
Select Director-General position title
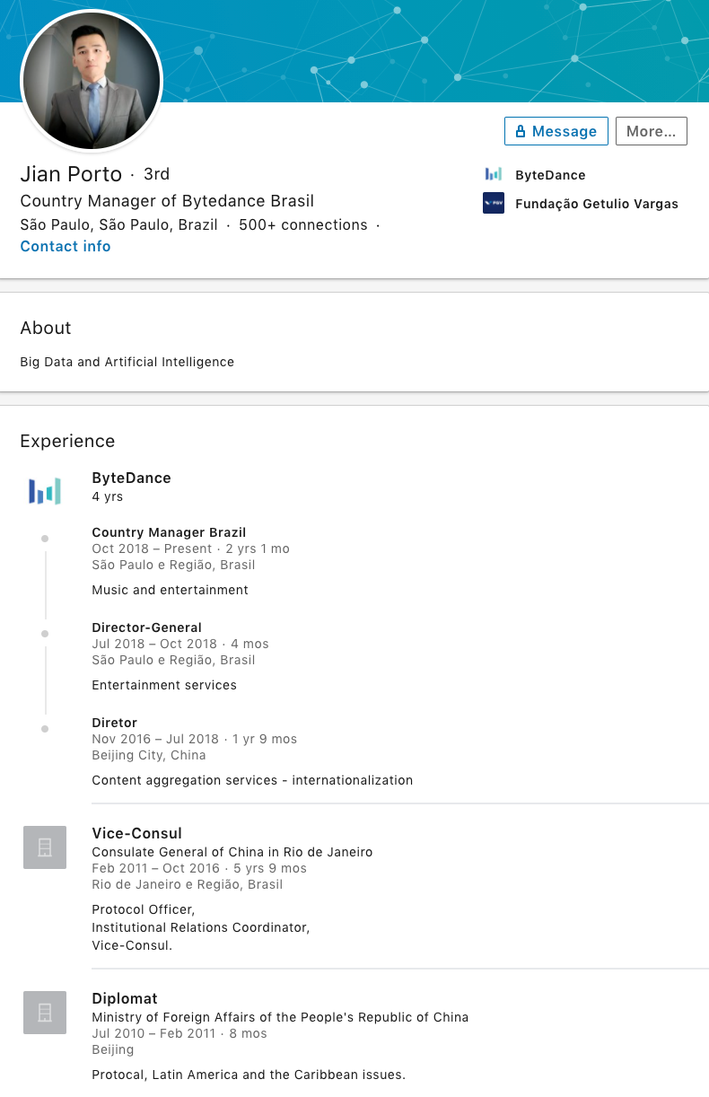pyautogui.click(x=146, y=627)
